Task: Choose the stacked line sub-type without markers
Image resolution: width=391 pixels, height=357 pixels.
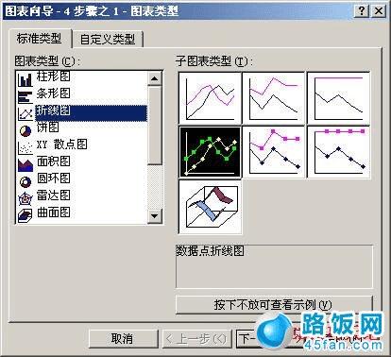Action: (274, 98)
